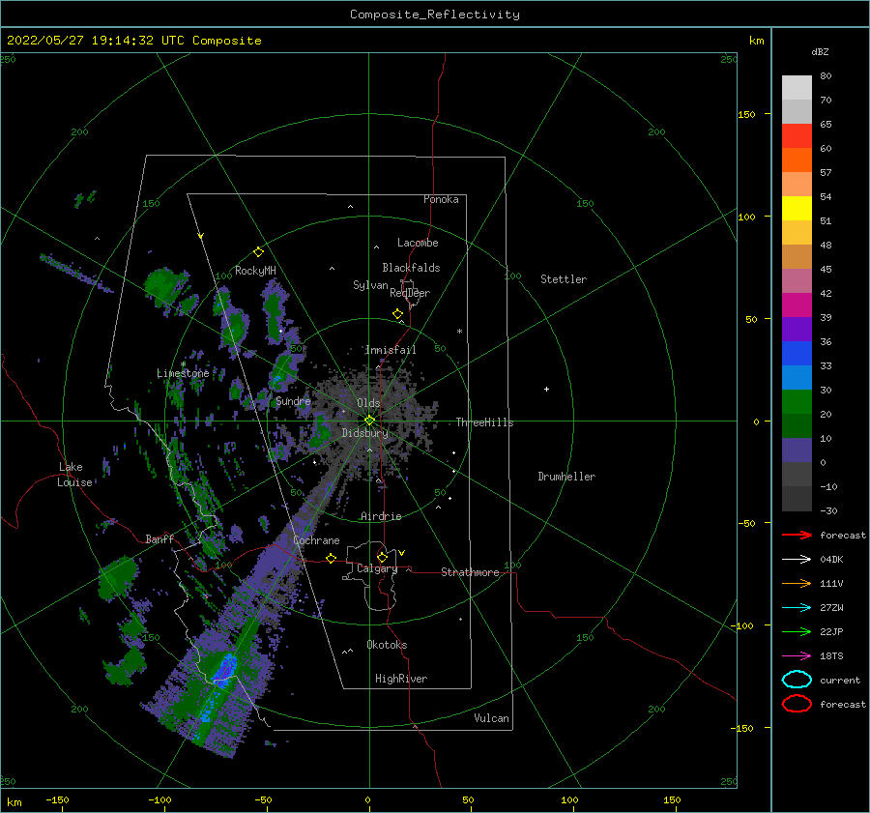Image resolution: width=870 pixels, height=813 pixels.
Task: Click the RedDeer city label
Action: click(x=410, y=293)
